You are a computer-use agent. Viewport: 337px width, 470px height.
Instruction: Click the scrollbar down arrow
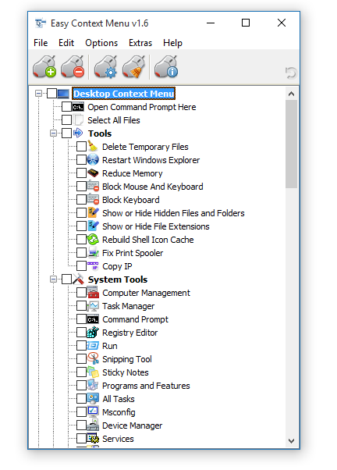point(291,440)
